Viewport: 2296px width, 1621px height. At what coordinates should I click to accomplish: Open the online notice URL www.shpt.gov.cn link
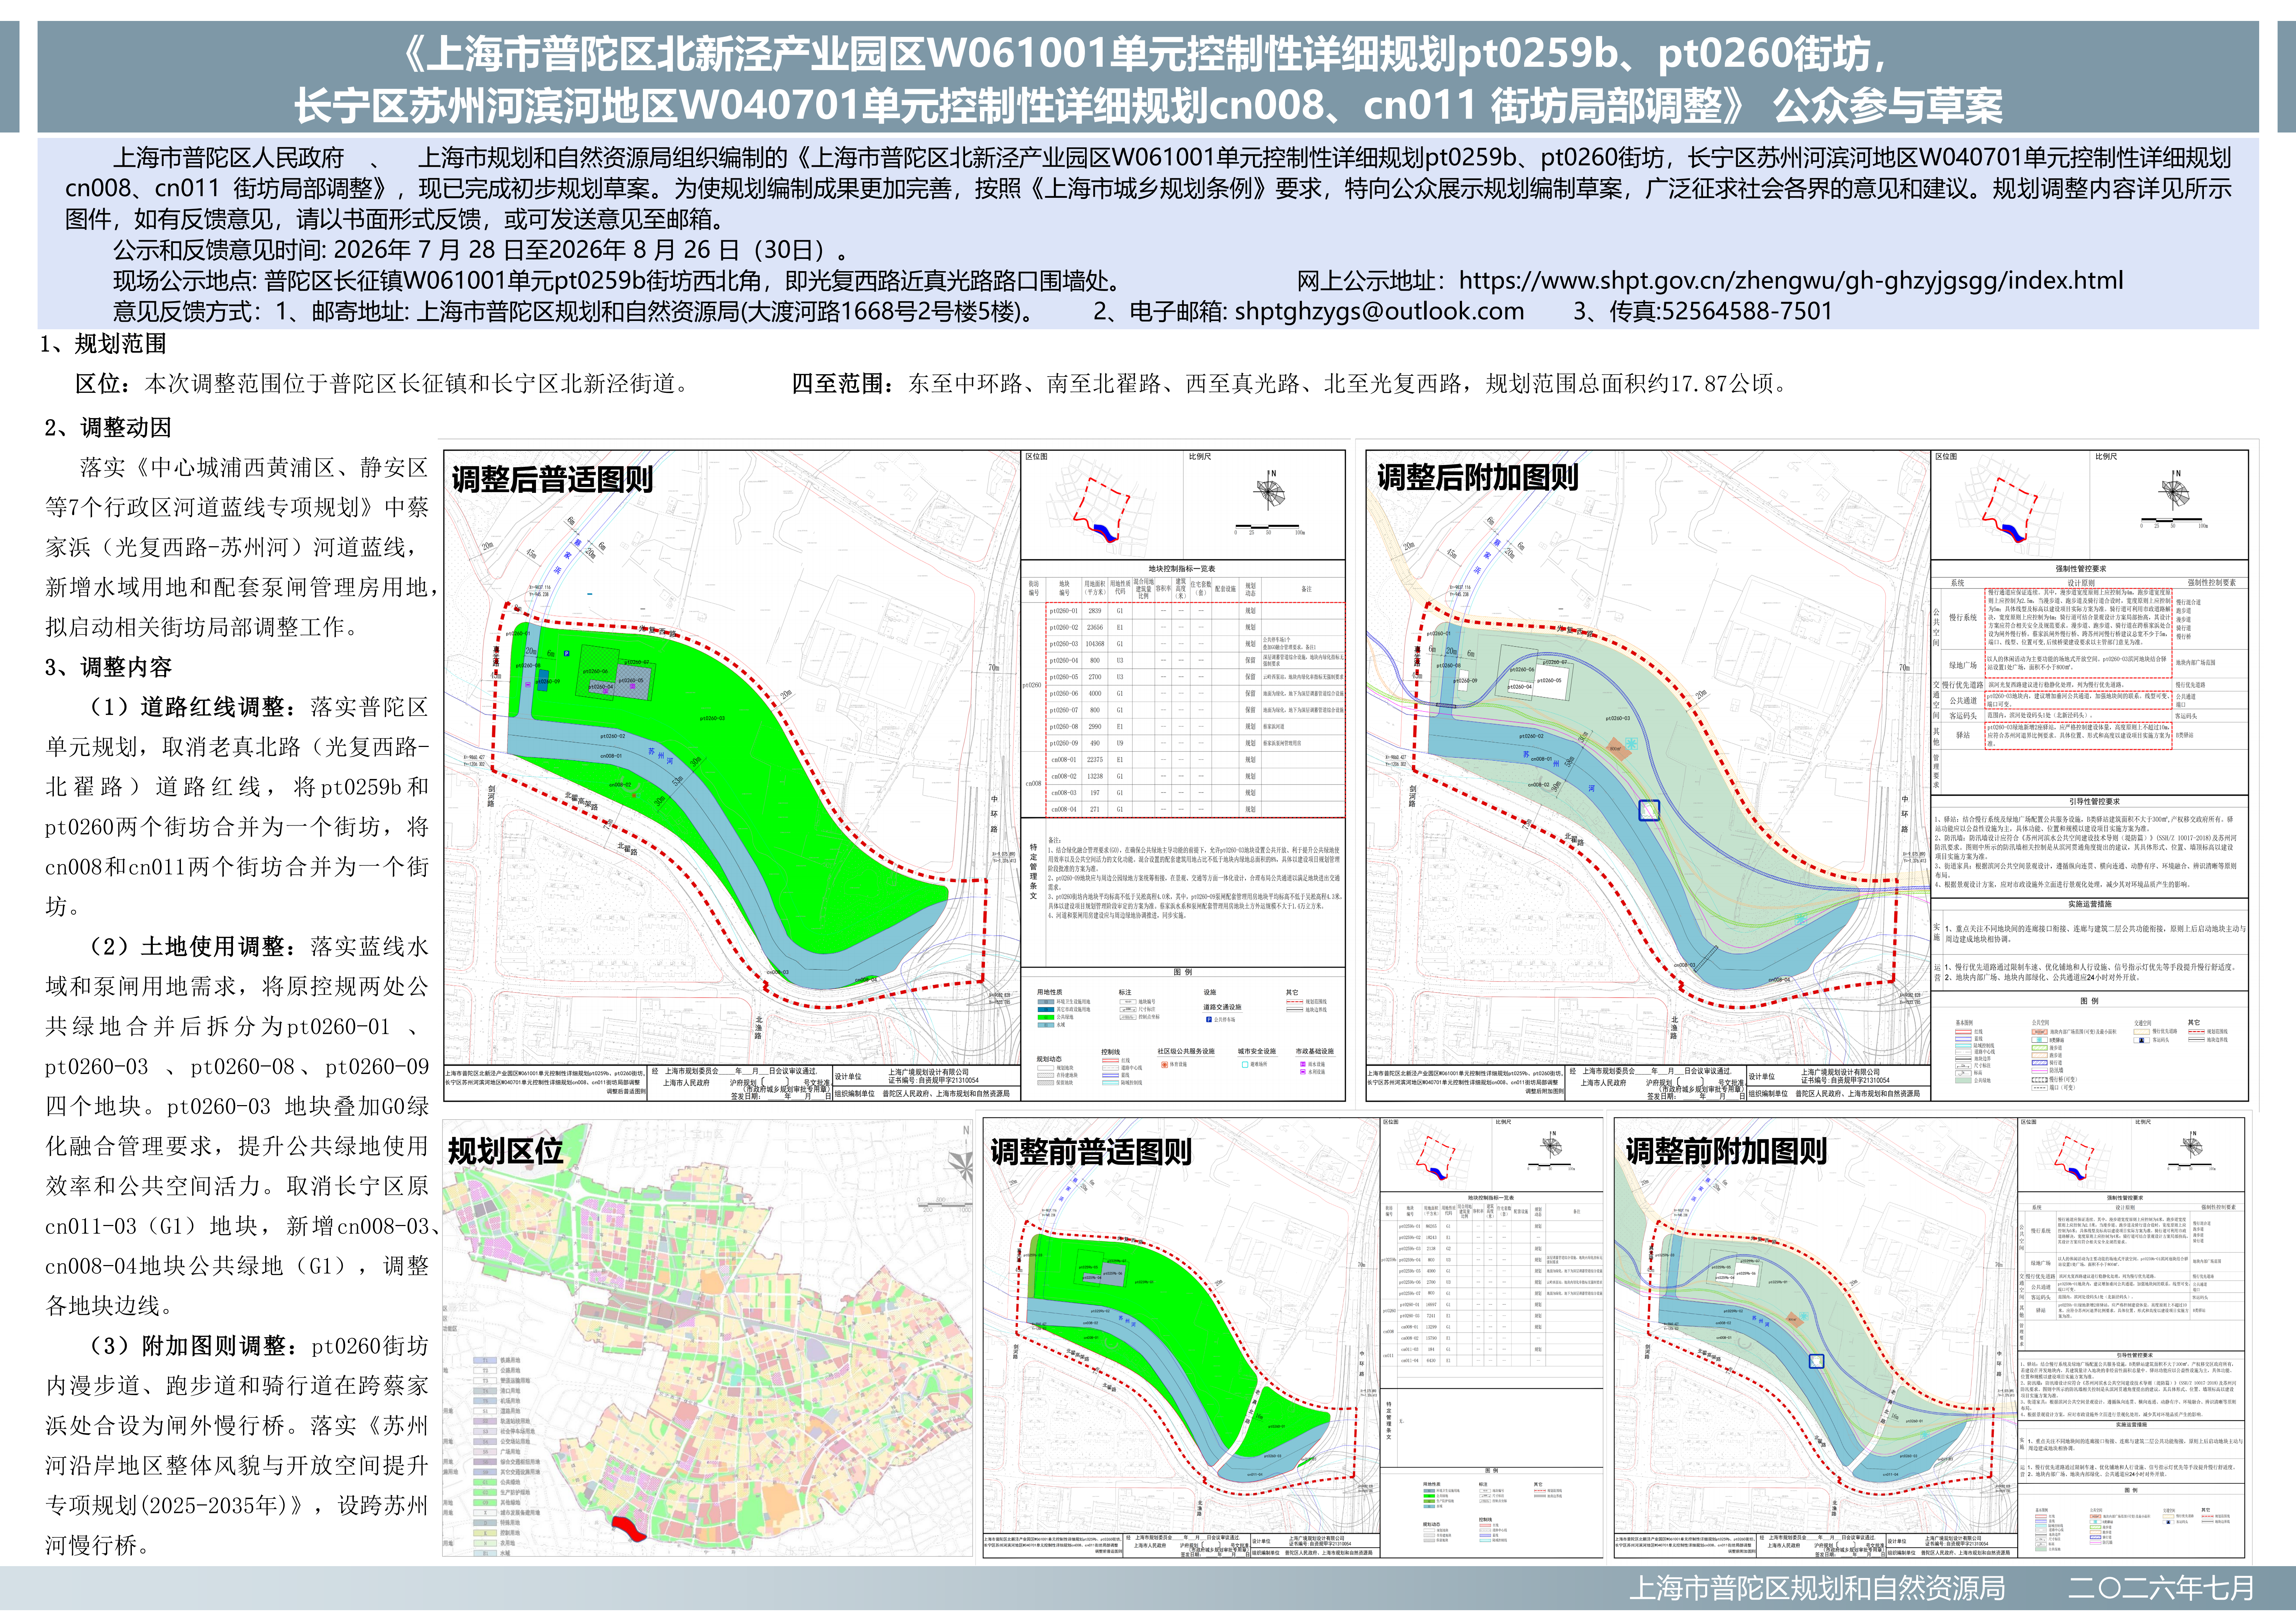(1790, 281)
